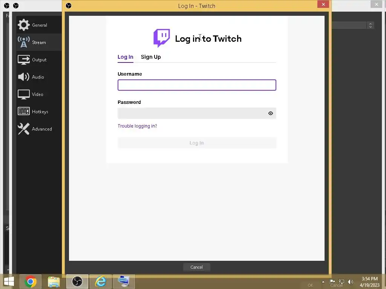Open the volume speaker icon in tray
This screenshot has width=386, height=289.
(x=351, y=281)
